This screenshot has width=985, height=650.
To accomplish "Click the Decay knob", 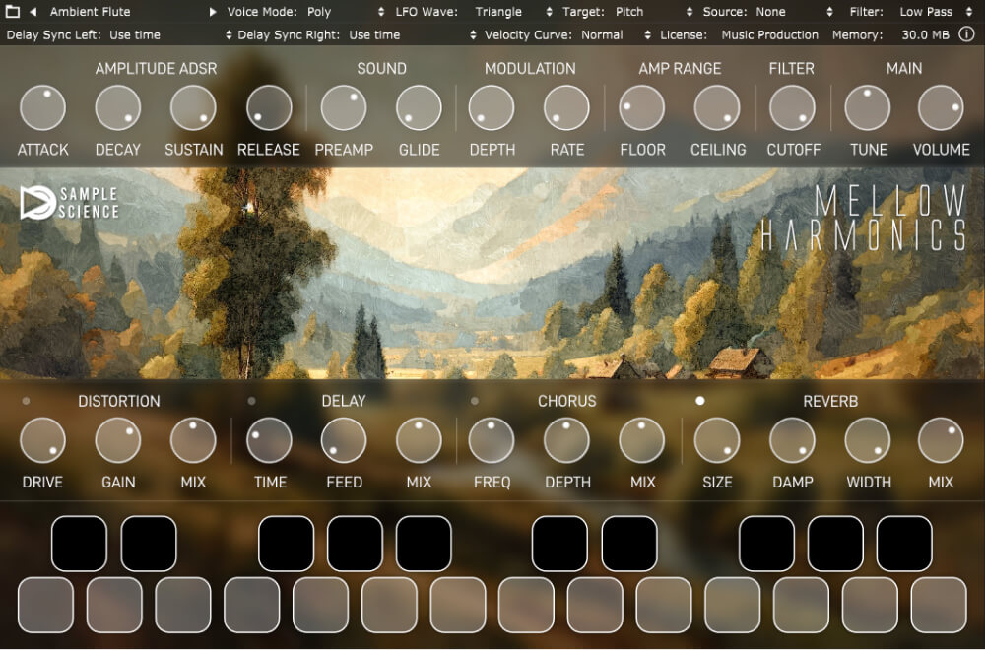I will [118, 108].
